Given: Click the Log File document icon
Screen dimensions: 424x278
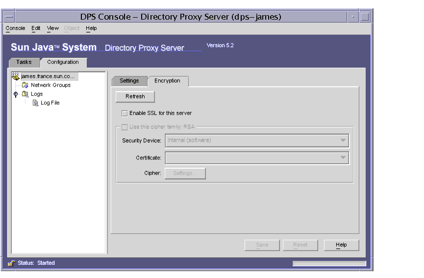Looking at the screenshot, I should click(35, 103).
